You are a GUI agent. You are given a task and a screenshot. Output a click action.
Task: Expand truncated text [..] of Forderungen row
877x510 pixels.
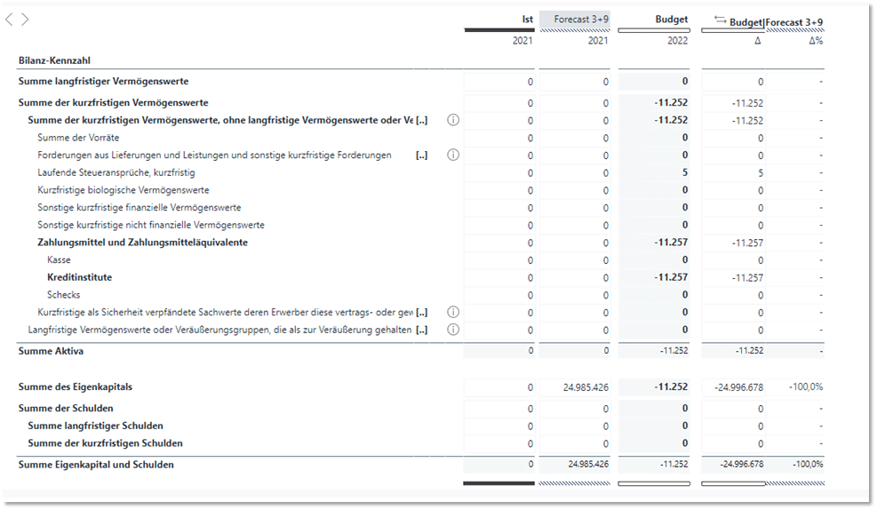(x=422, y=155)
